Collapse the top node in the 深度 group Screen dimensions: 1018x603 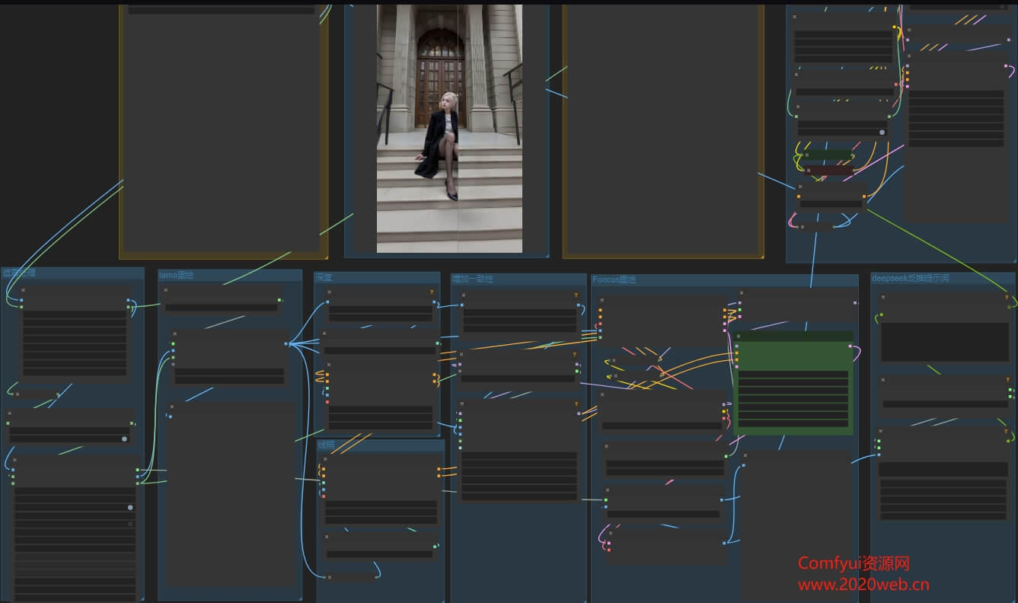tap(329, 292)
